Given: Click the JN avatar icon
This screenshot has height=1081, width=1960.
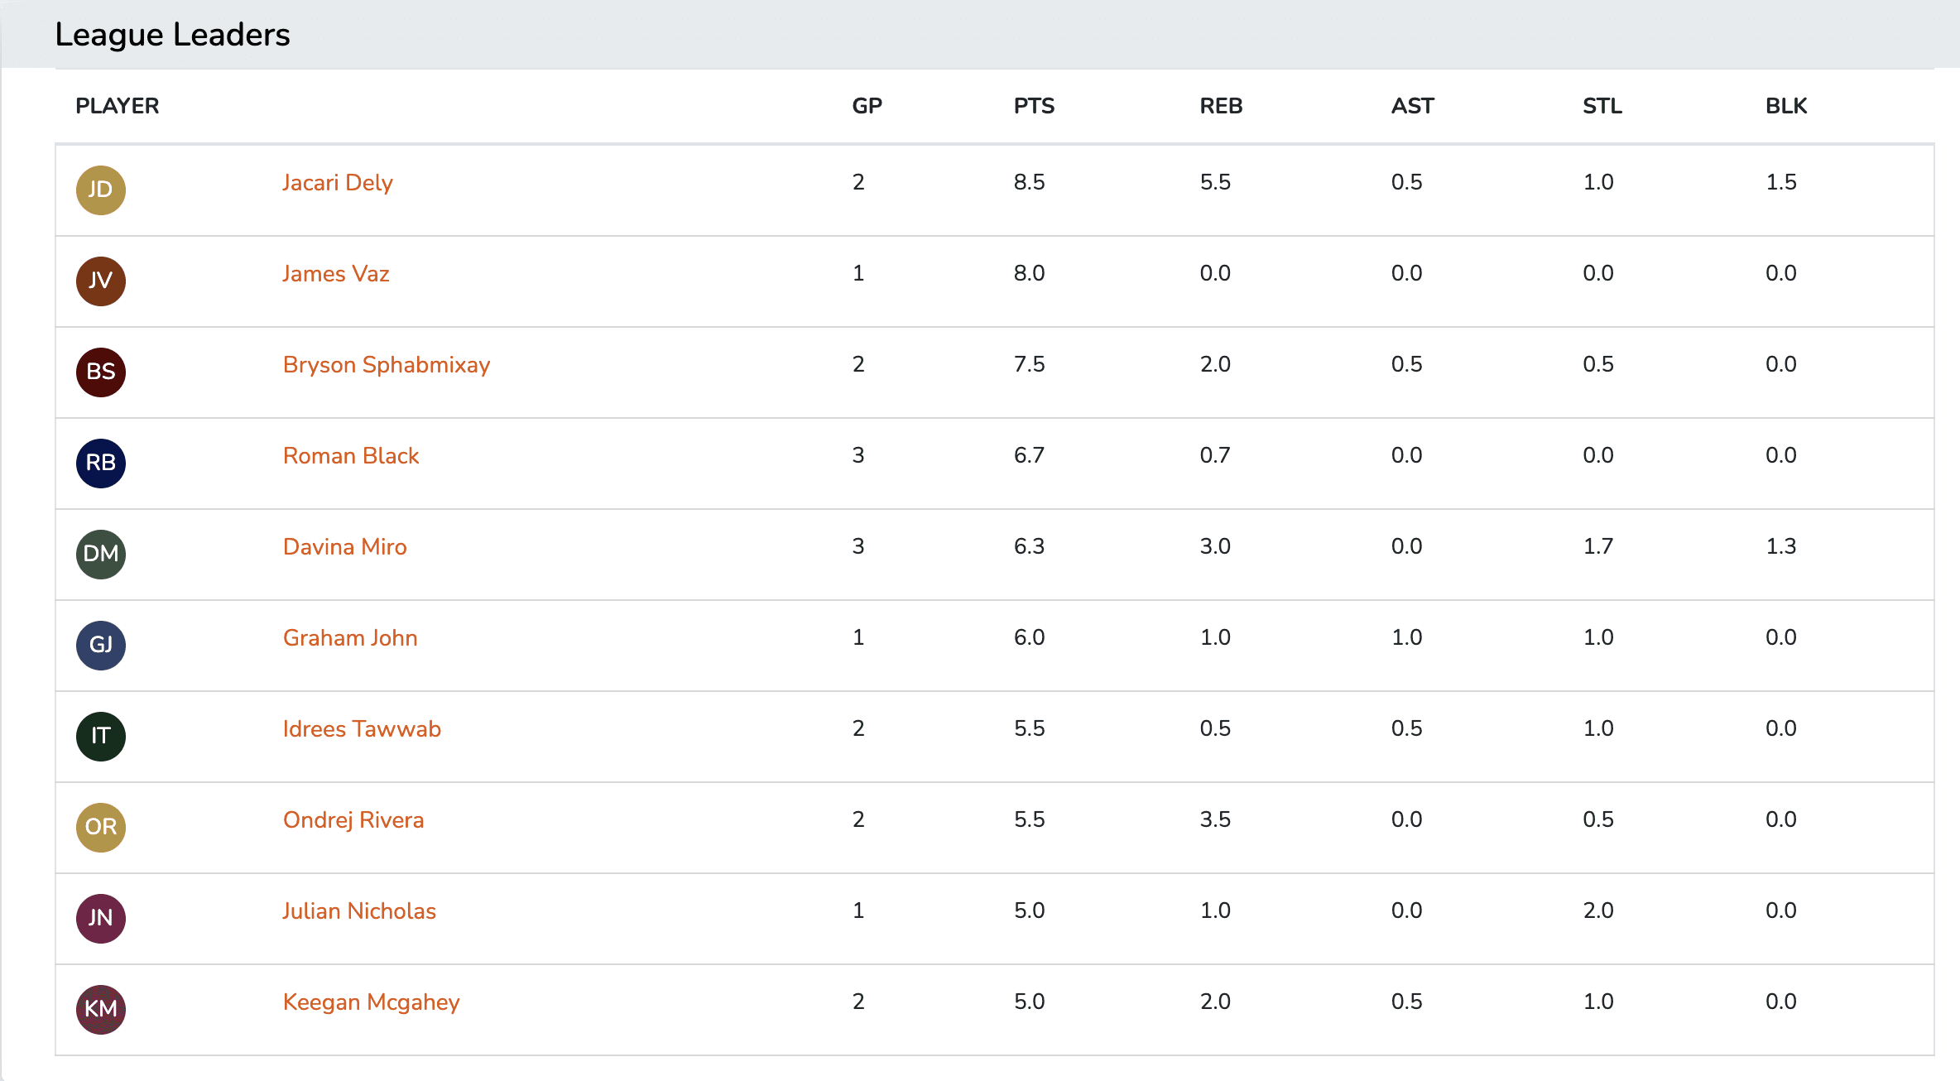Looking at the screenshot, I should click(101, 919).
